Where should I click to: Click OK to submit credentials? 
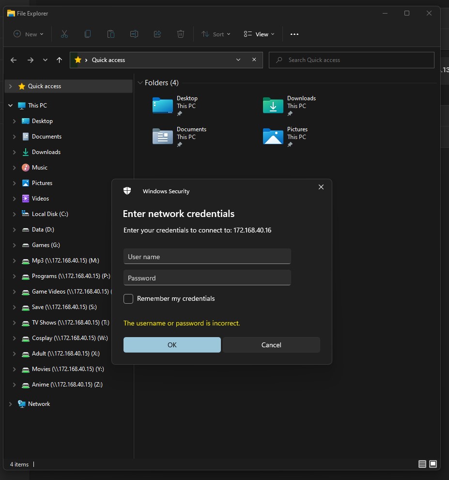point(172,345)
